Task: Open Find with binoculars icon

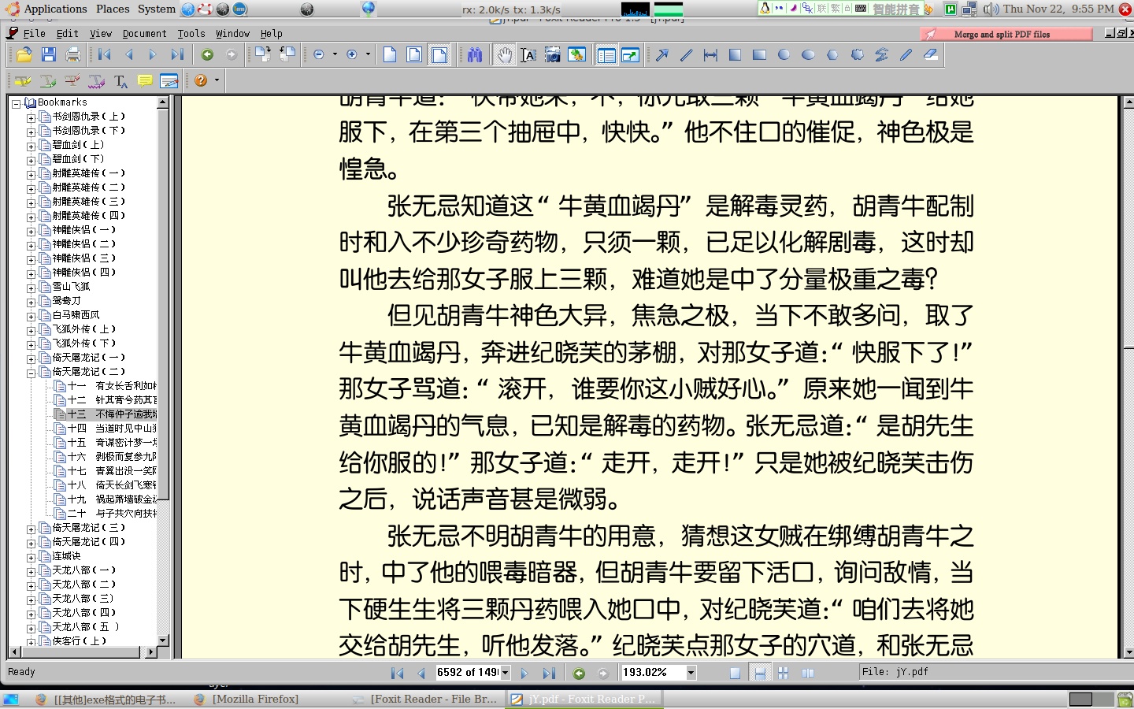Action: [x=474, y=54]
